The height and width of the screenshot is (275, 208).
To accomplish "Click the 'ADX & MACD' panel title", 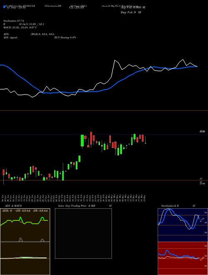I will tap(13, 206).
